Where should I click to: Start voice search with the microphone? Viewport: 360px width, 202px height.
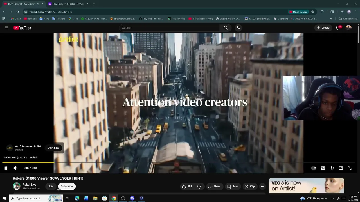238,28
